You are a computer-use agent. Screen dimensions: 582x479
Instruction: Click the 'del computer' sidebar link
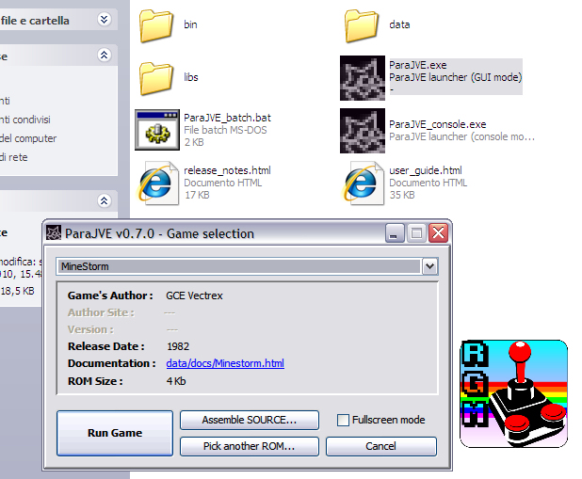[x=28, y=138]
